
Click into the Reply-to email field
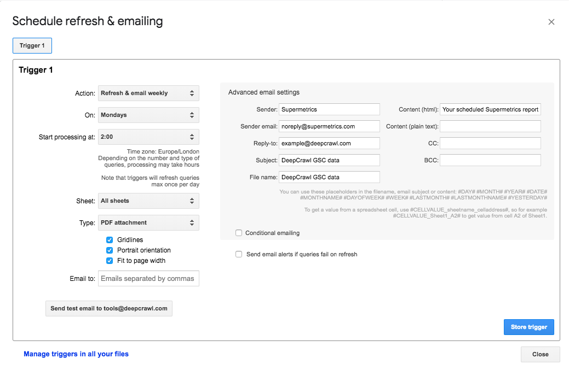[x=329, y=143]
